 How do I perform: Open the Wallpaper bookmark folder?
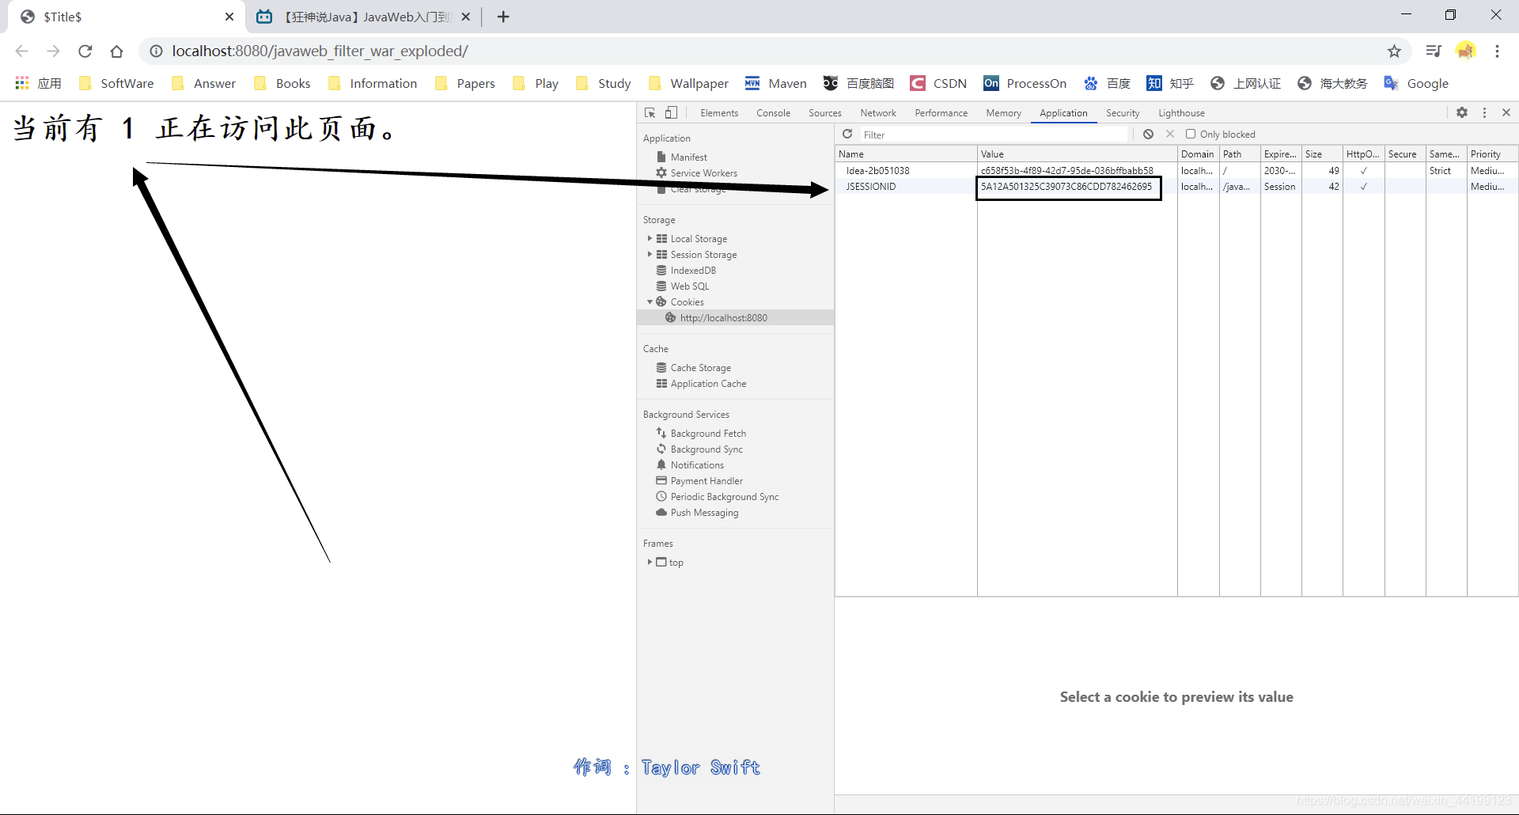[688, 83]
